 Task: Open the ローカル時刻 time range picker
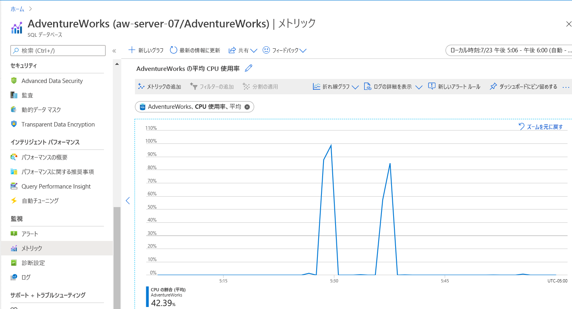[x=509, y=50]
